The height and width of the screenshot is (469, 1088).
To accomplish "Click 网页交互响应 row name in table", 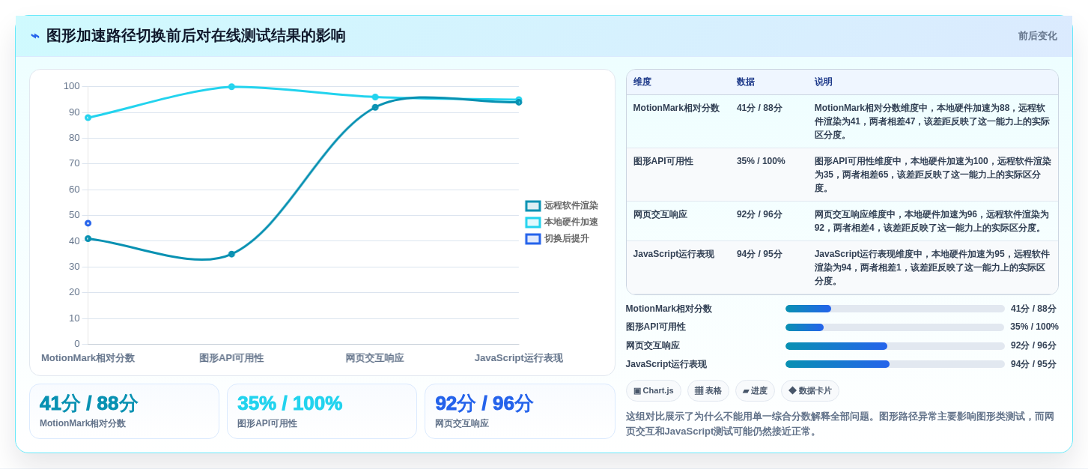I will (x=660, y=214).
